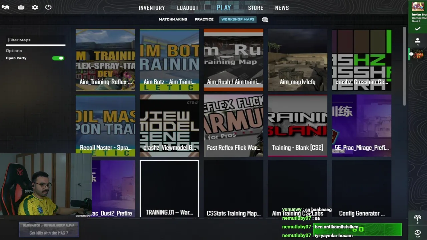The width and height of the screenshot is (427, 240).
Task: Open the settings gear icon
Action: (x=35, y=7)
